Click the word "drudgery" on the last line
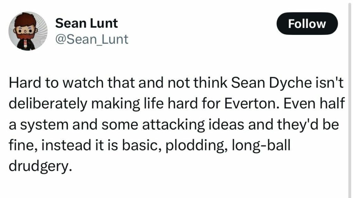This screenshot has width=354, height=198. point(38,166)
